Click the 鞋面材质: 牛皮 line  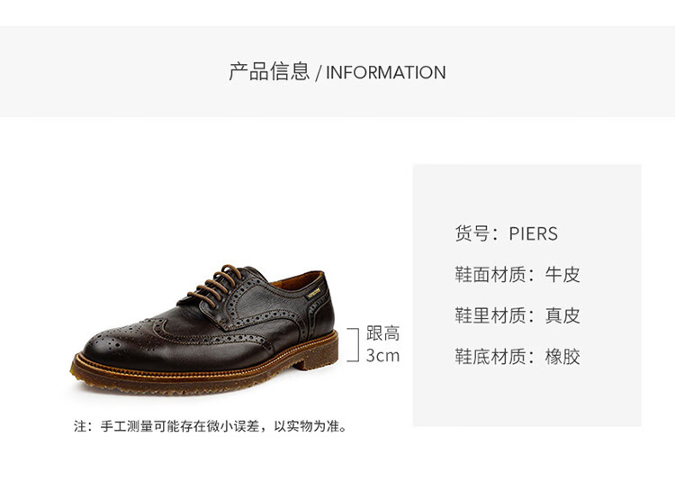pos(517,275)
